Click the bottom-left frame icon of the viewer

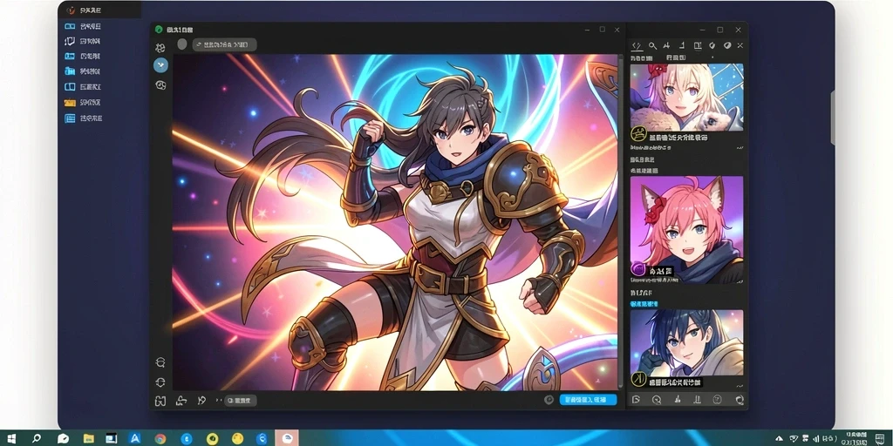(x=160, y=401)
